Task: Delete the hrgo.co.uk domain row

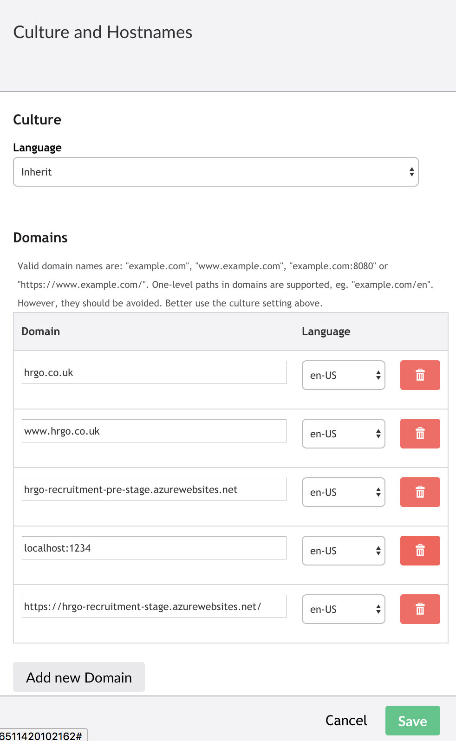Action: point(420,375)
